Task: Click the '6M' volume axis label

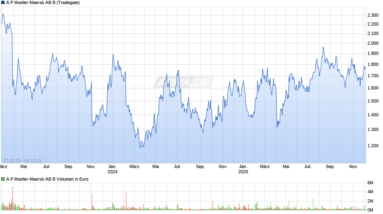Action: pyautogui.click(x=370, y=183)
